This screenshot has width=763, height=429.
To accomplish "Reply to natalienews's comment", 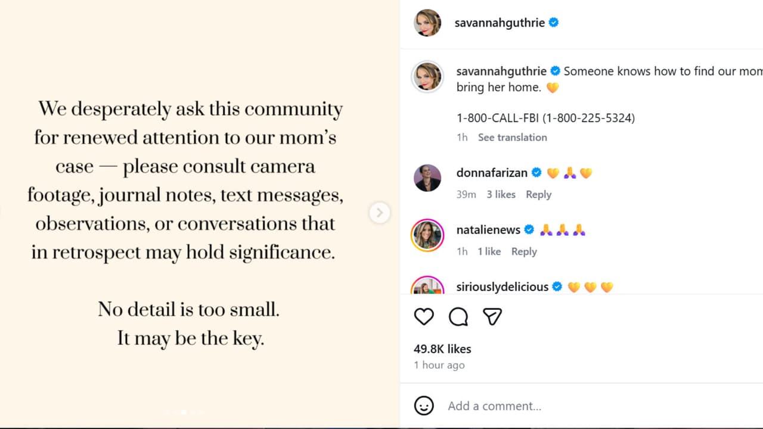I will (523, 251).
